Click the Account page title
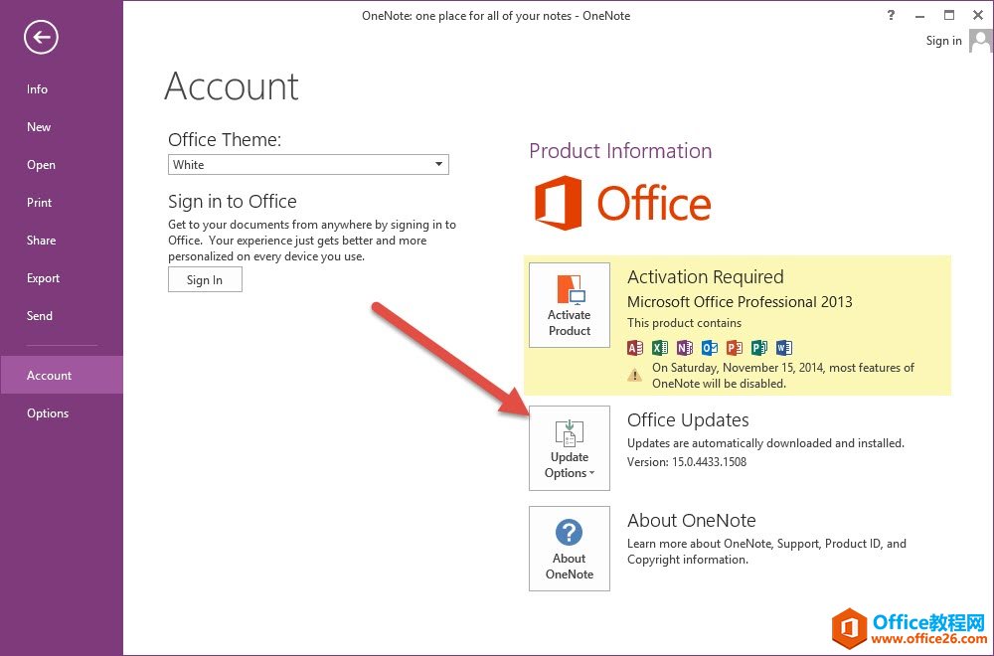Screen dimensions: 994x656 [x=232, y=86]
